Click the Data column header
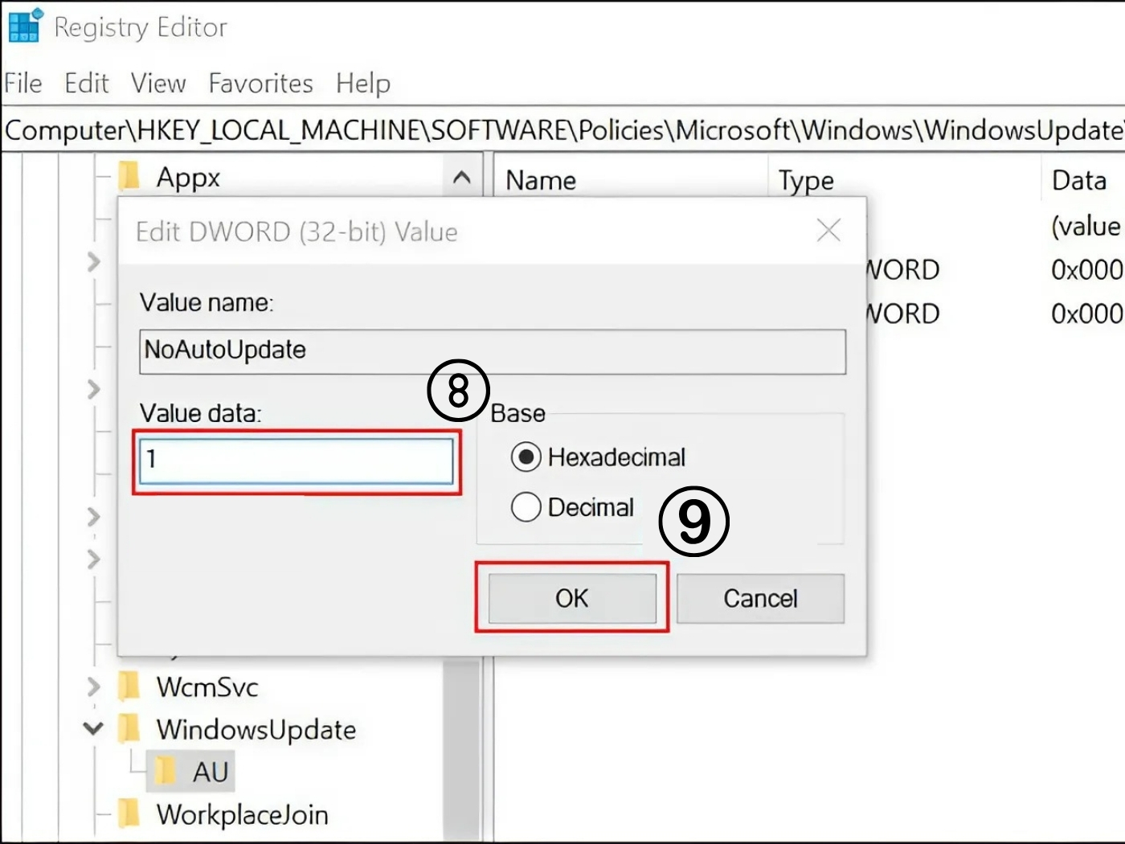This screenshot has width=1125, height=844. 1079,180
